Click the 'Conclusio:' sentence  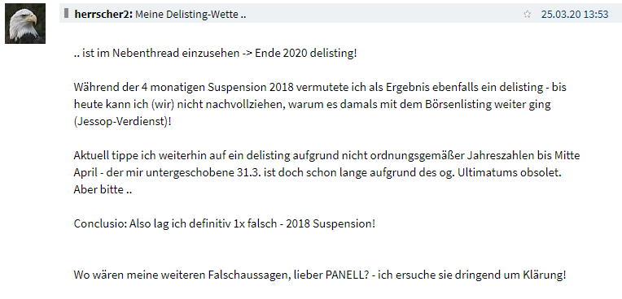click(224, 223)
